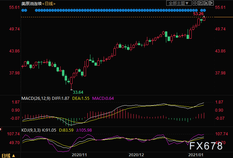
Task: Click the chart icon right of the crosshair
Action: tap(201, 3)
